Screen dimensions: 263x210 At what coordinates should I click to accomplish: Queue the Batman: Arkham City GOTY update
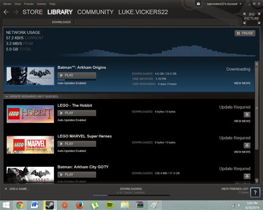click(247, 176)
